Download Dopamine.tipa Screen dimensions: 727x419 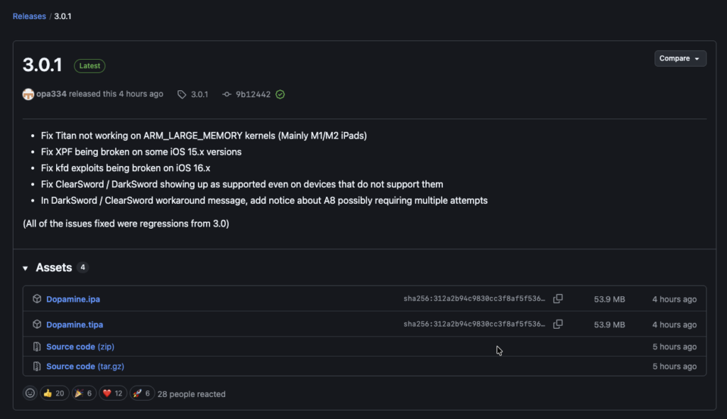[75, 325]
